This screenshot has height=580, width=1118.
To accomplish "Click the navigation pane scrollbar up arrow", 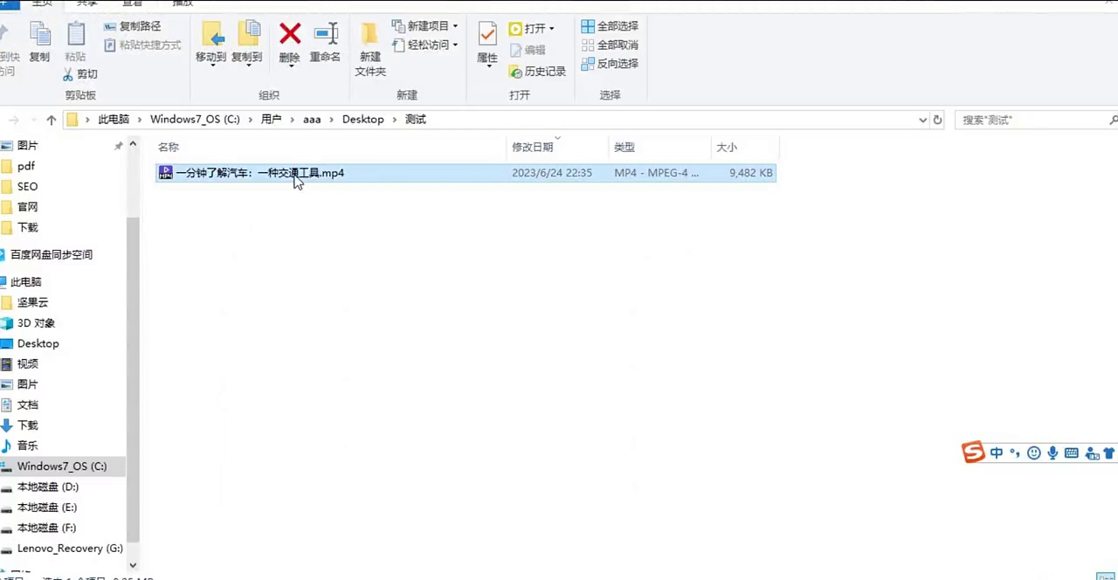I will click(133, 144).
